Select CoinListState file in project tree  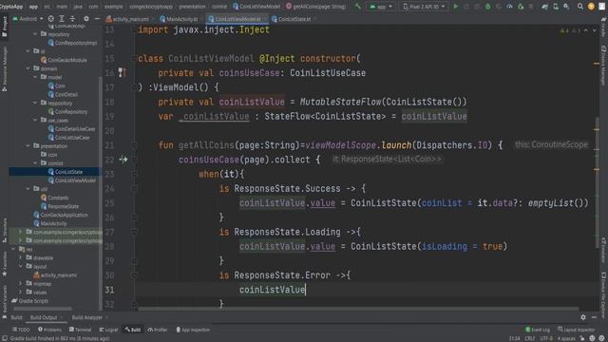(68, 171)
